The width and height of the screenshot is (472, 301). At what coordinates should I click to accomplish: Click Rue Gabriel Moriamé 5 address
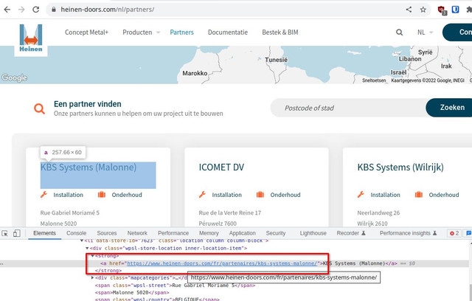(x=70, y=212)
